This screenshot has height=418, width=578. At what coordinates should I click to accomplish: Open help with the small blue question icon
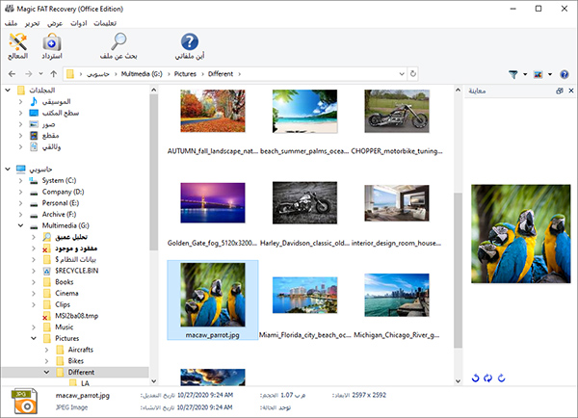[x=564, y=74]
